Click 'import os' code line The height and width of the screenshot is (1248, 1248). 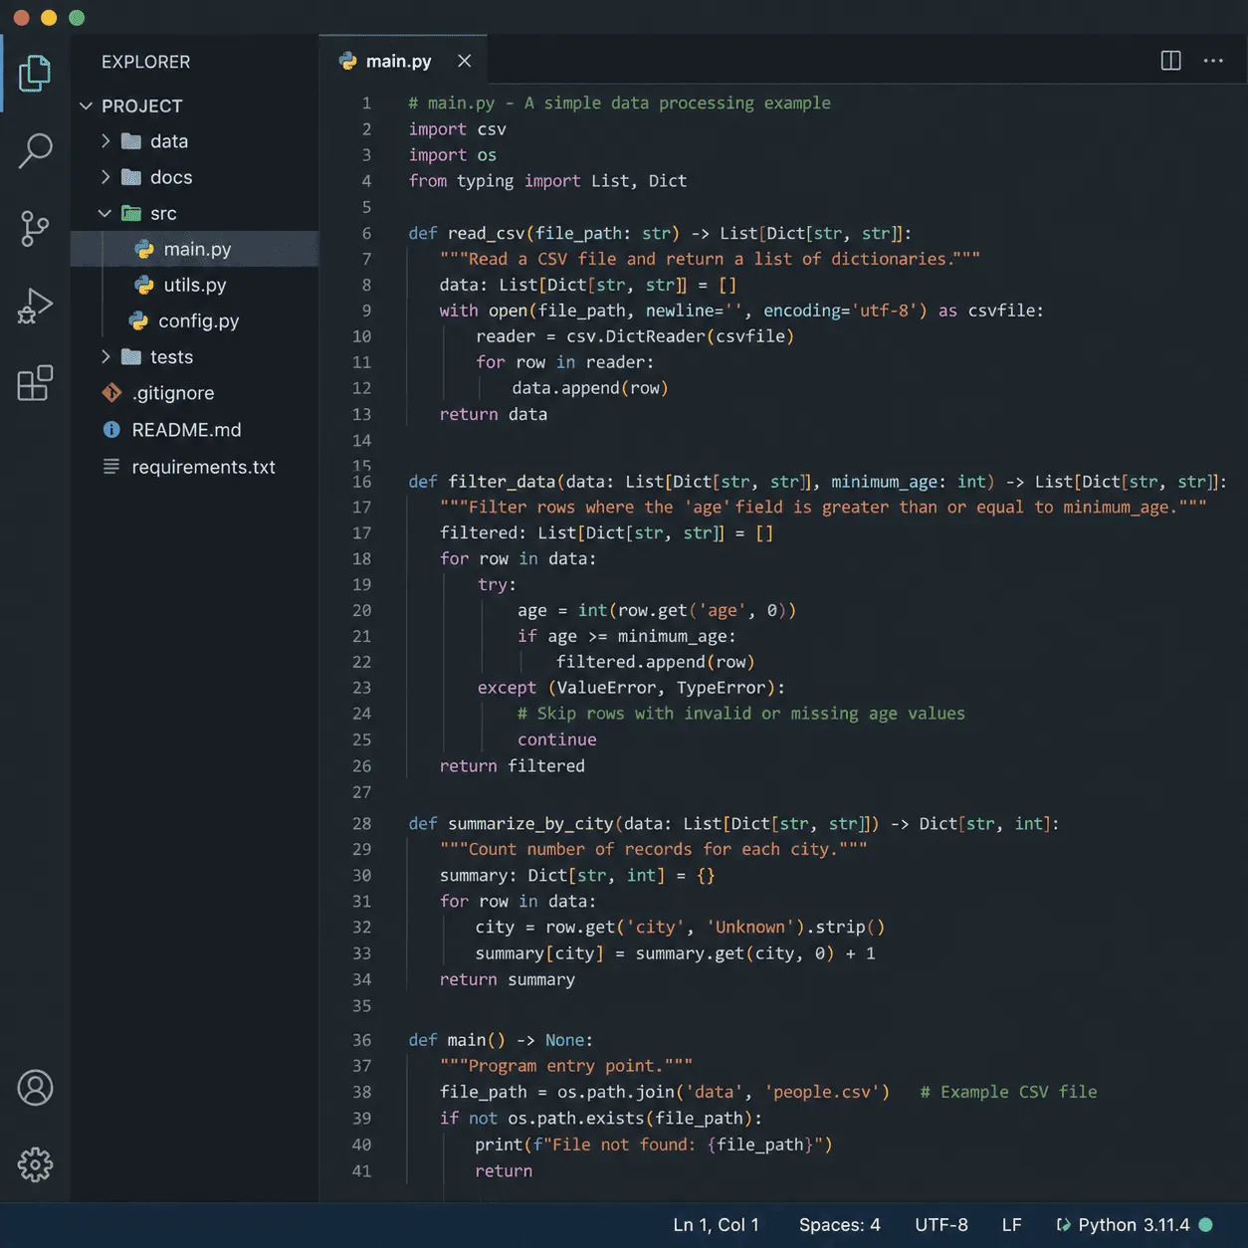point(452,155)
